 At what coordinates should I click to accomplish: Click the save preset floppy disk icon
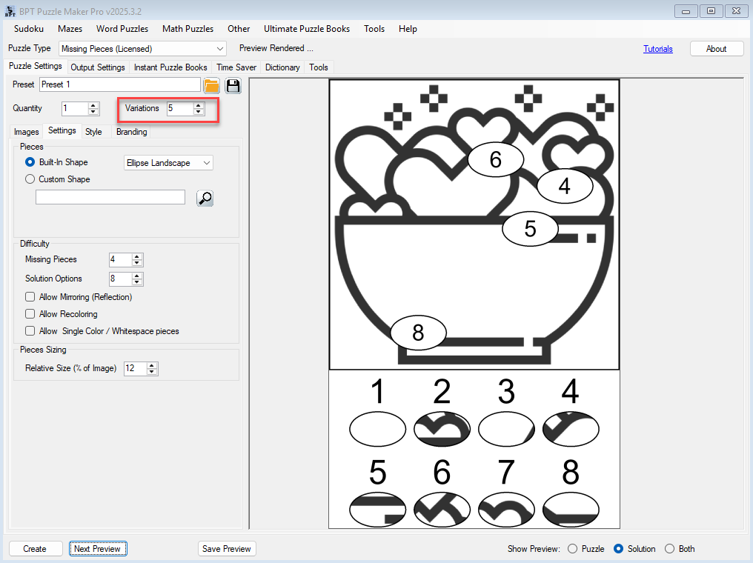[233, 85]
